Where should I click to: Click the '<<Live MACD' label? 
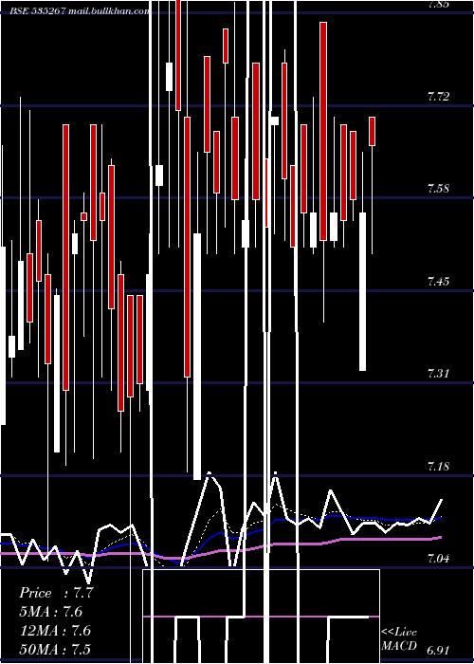399,639
